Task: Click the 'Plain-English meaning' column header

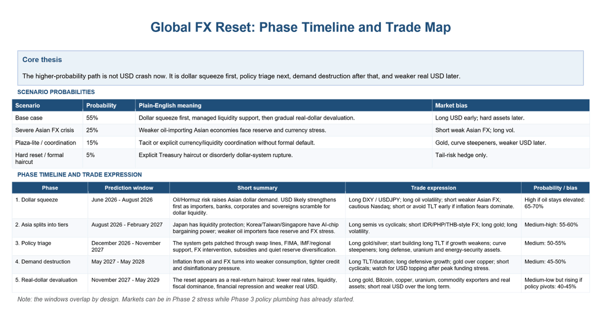Action: [x=283, y=105]
